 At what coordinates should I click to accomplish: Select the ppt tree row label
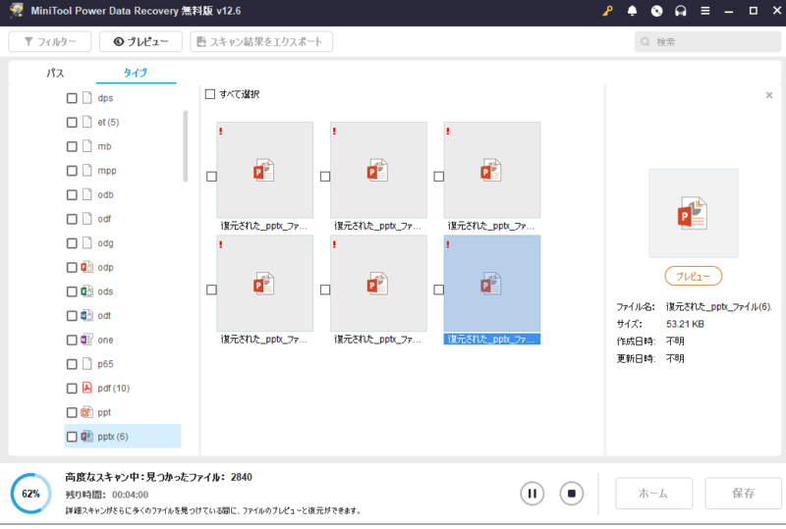[x=104, y=412]
